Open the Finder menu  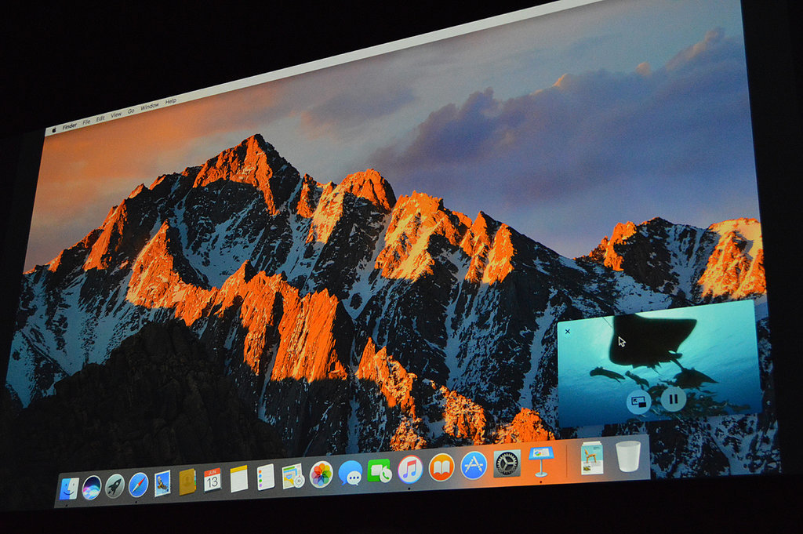pyautogui.click(x=70, y=126)
